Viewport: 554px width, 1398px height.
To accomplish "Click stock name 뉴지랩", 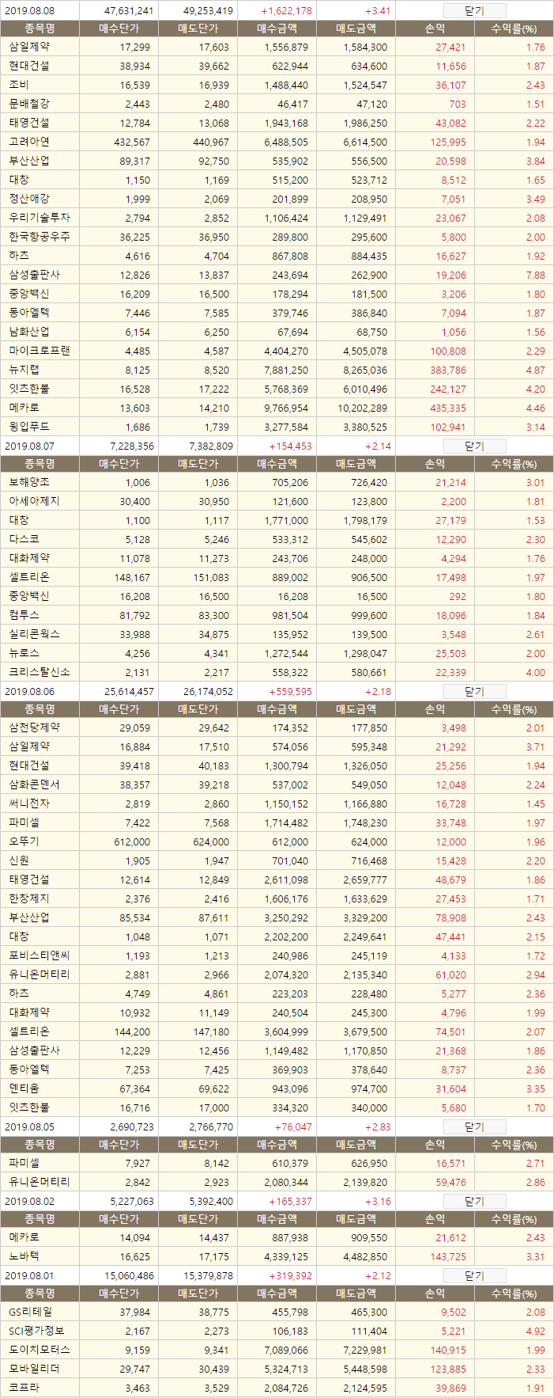I will [24, 370].
